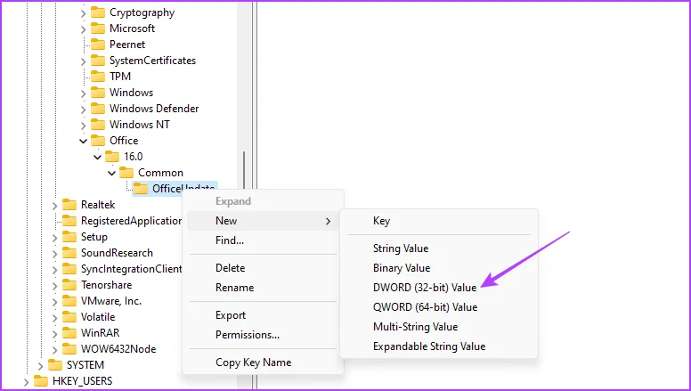691x391 pixels.
Task: Click the SoundResearch folder icon
Action: 69,253
